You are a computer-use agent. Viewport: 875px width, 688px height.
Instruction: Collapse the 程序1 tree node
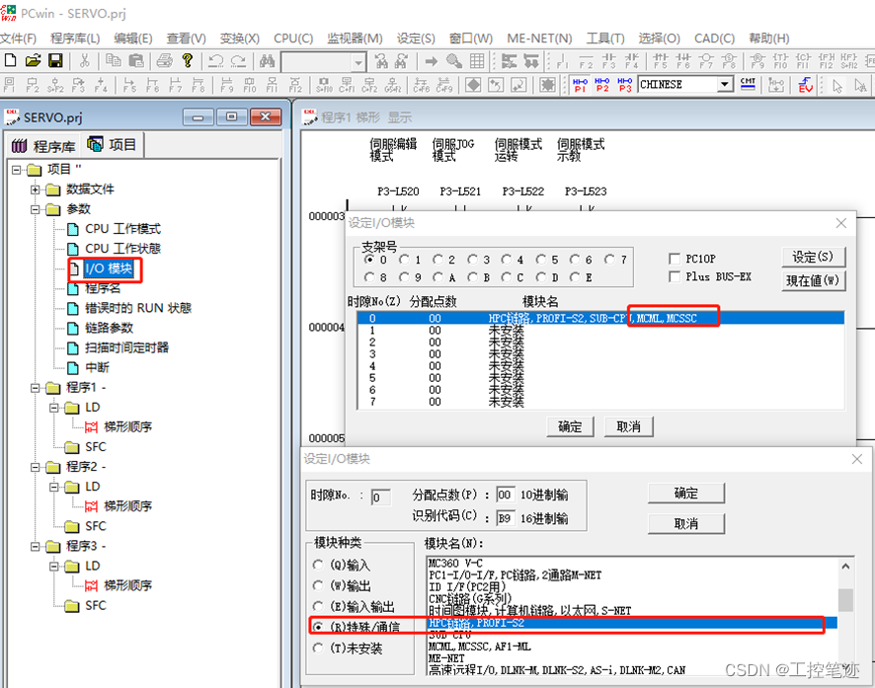pos(36,388)
